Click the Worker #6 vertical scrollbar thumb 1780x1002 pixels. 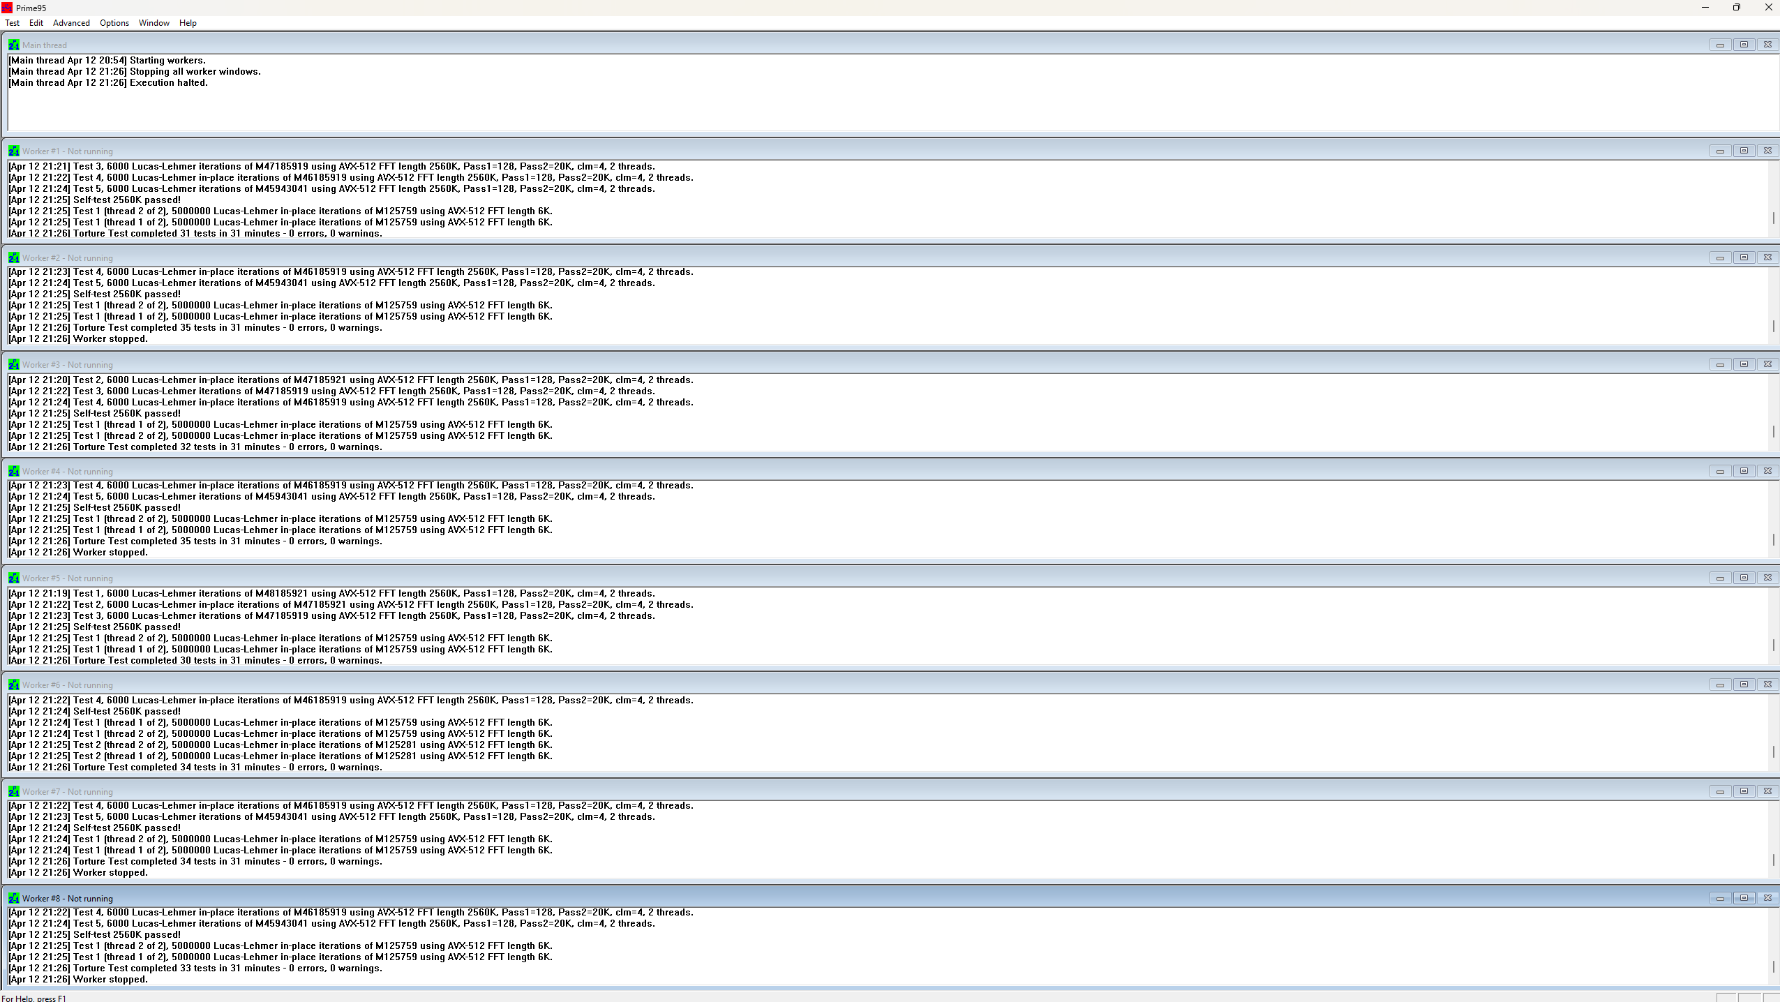(1773, 751)
